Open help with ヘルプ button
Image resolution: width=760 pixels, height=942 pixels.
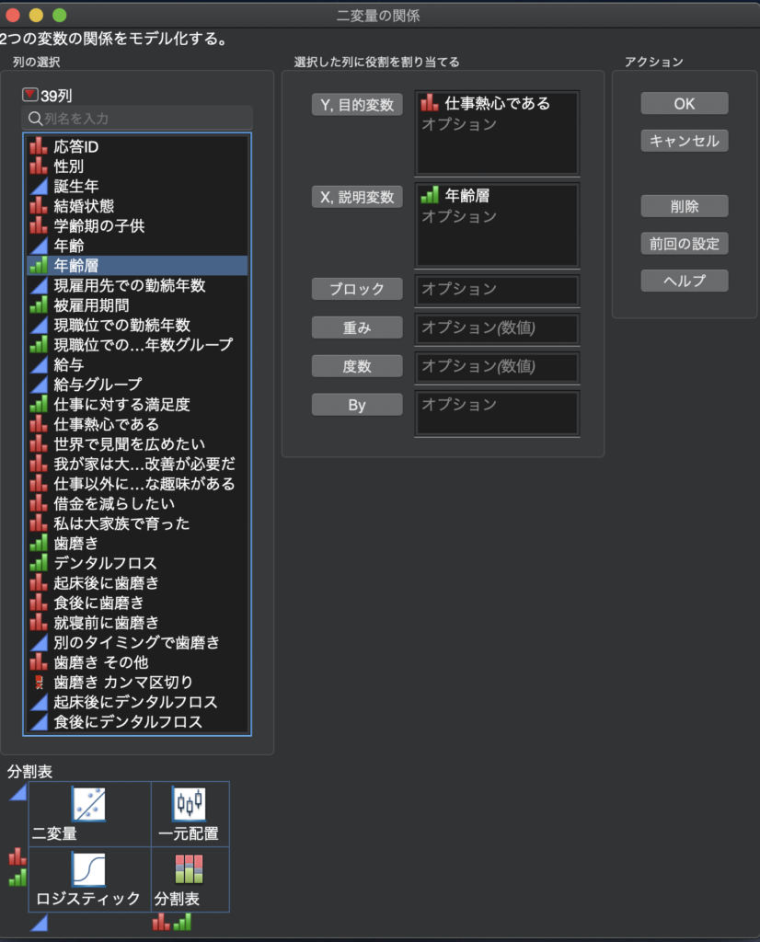coord(685,281)
